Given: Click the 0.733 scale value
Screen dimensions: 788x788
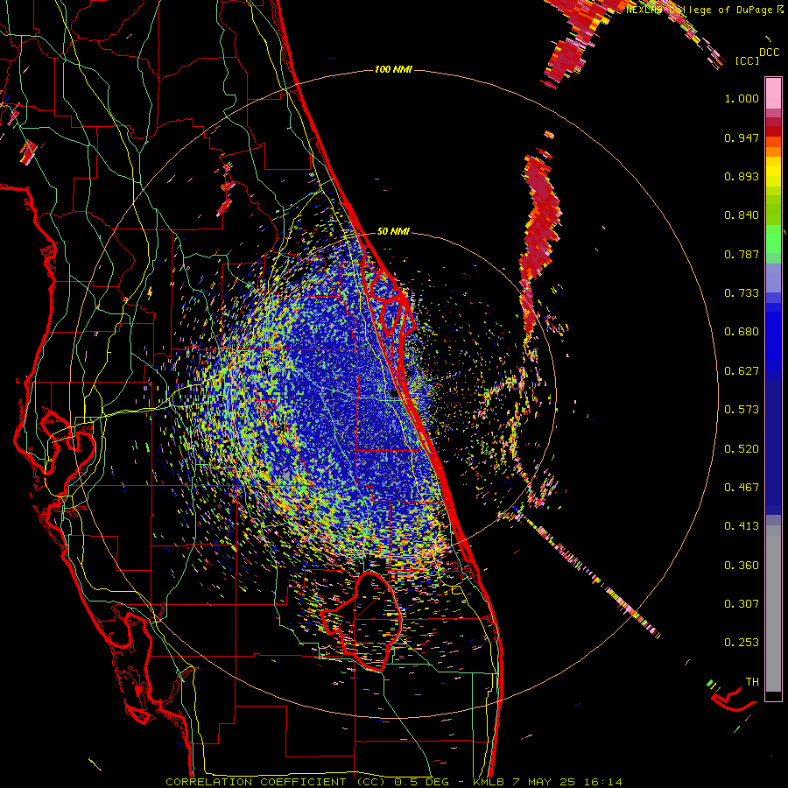Looking at the screenshot, I should pos(742,293).
